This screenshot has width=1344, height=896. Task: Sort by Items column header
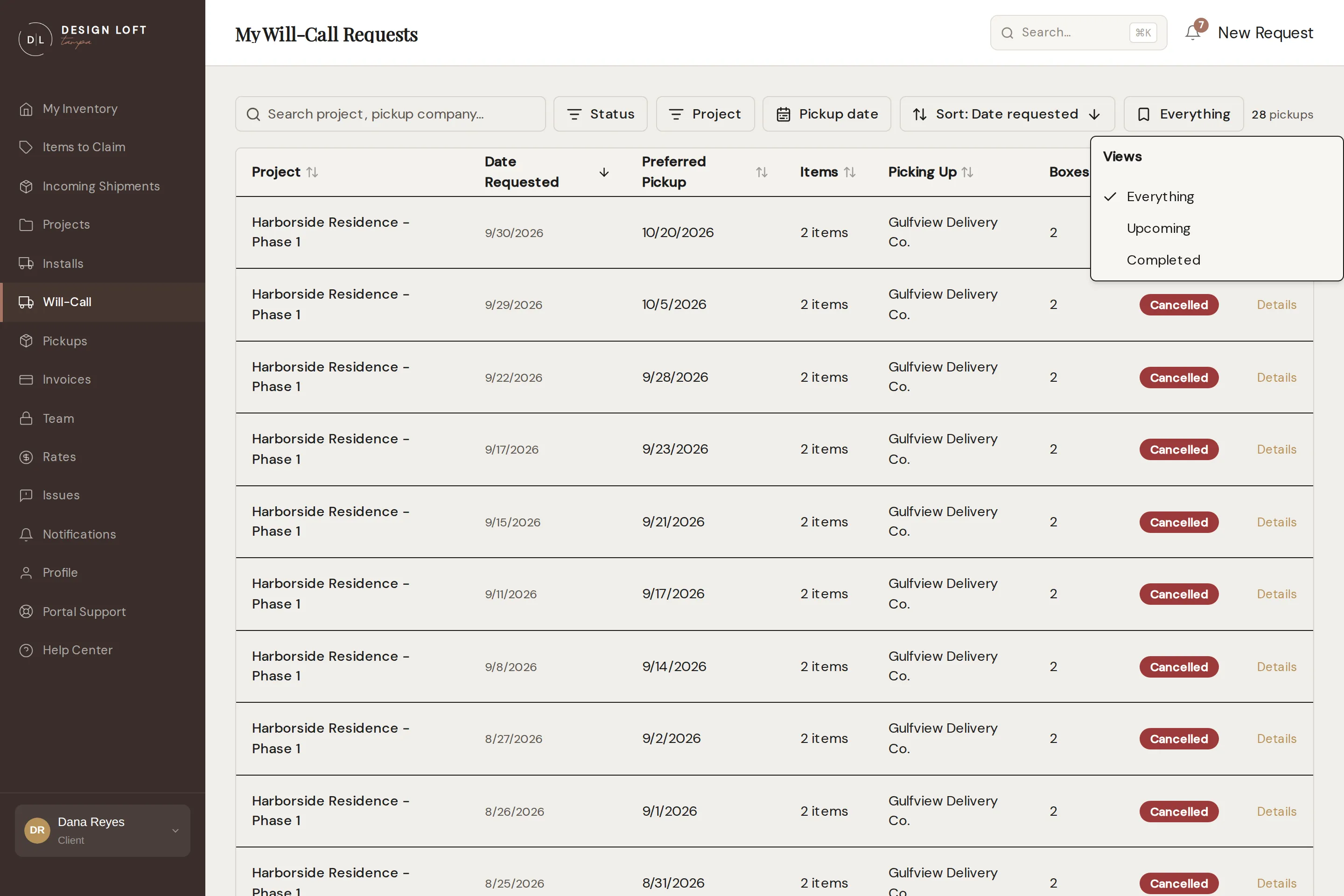827,171
